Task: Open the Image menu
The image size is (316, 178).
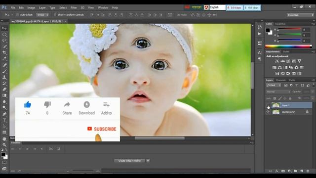Action: pyautogui.click(x=31, y=8)
